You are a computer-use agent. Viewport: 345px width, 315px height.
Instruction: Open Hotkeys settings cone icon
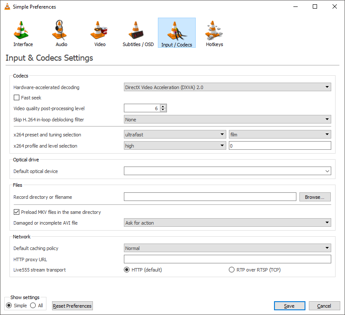click(x=214, y=30)
